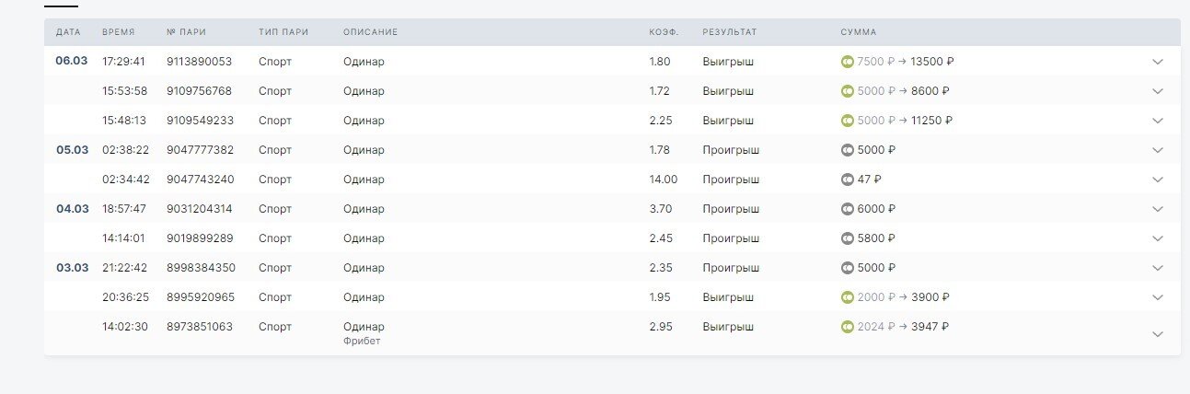The width and height of the screenshot is (1190, 394).
Task: Click the РЕЗУЛЬТАТ column header
Action: coord(729,32)
